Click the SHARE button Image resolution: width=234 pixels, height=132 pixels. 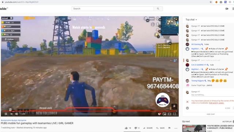pos(148,128)
